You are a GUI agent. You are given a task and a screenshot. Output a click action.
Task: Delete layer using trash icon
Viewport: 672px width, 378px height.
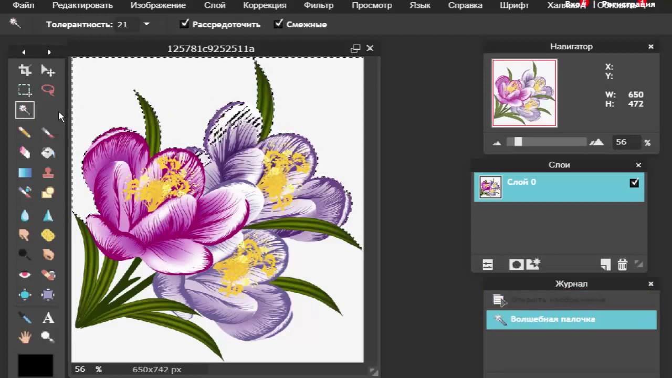pyautogui.click(x=622, y=265)
